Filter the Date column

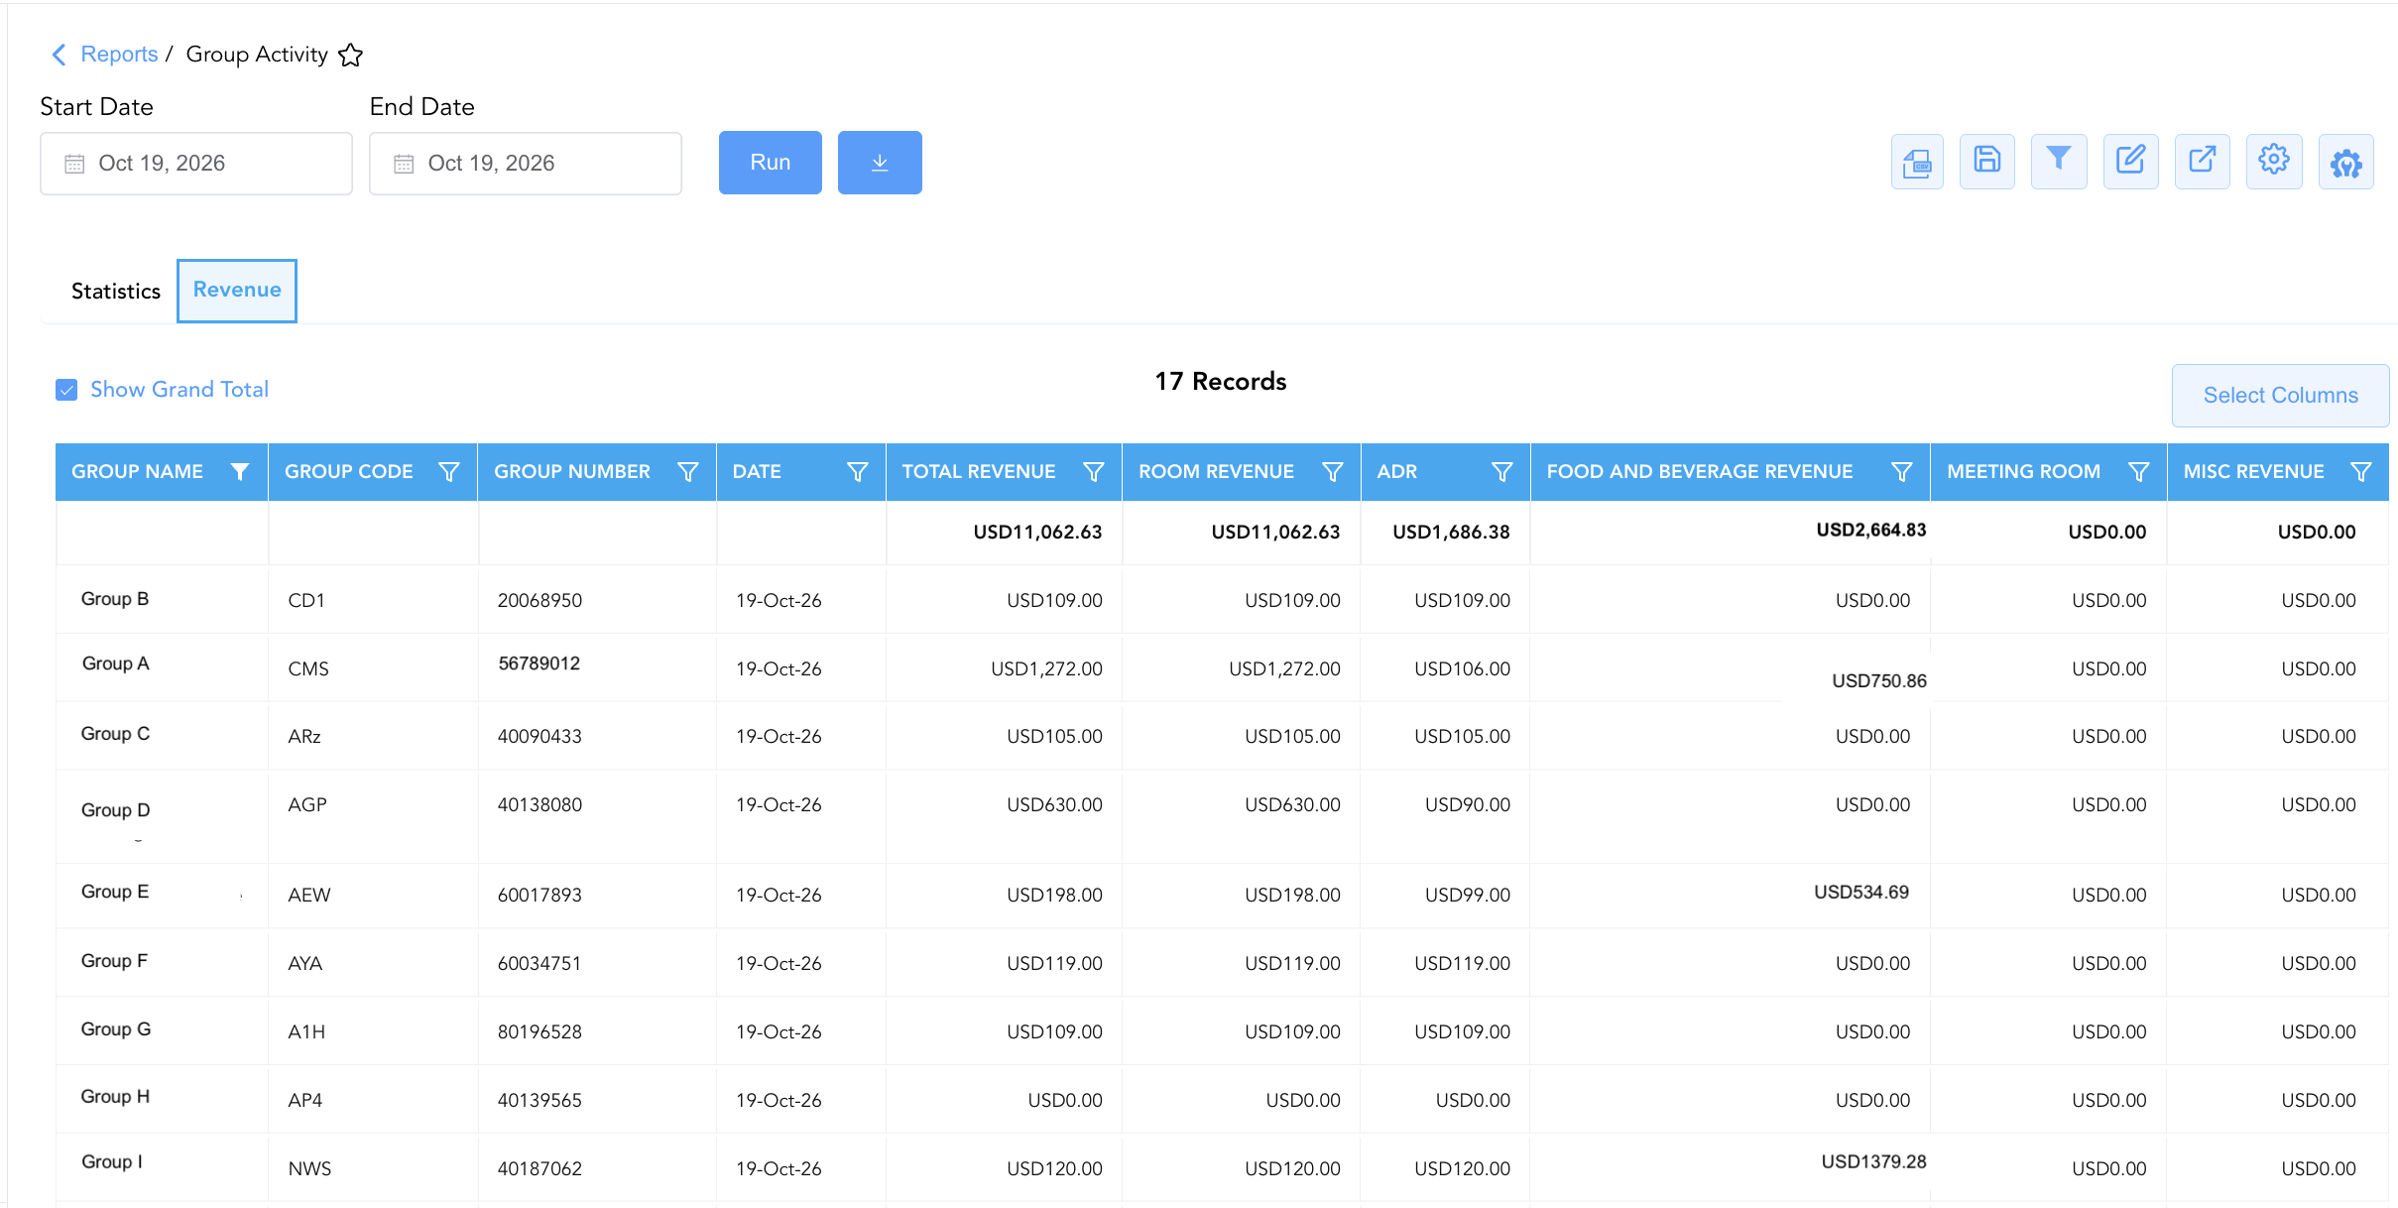(858, 472)
